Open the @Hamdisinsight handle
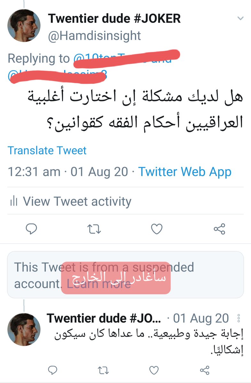 click(x=94, y=35)
